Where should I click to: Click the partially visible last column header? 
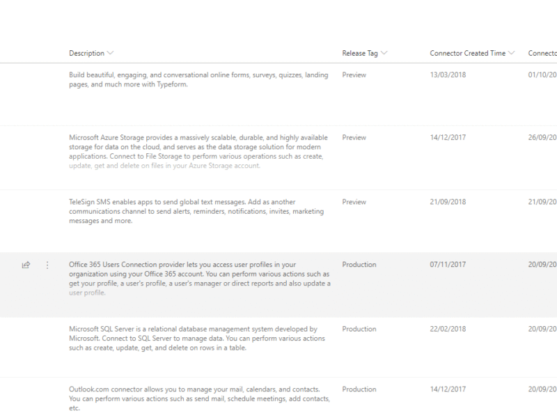pyautogui.click(x=542, y=53)
